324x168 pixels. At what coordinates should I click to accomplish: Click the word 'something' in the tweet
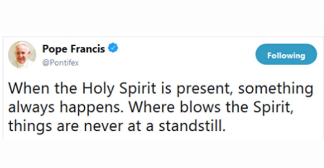tap(276, 89)
